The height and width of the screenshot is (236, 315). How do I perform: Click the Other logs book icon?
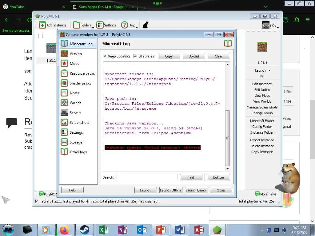tap(64, 152)
